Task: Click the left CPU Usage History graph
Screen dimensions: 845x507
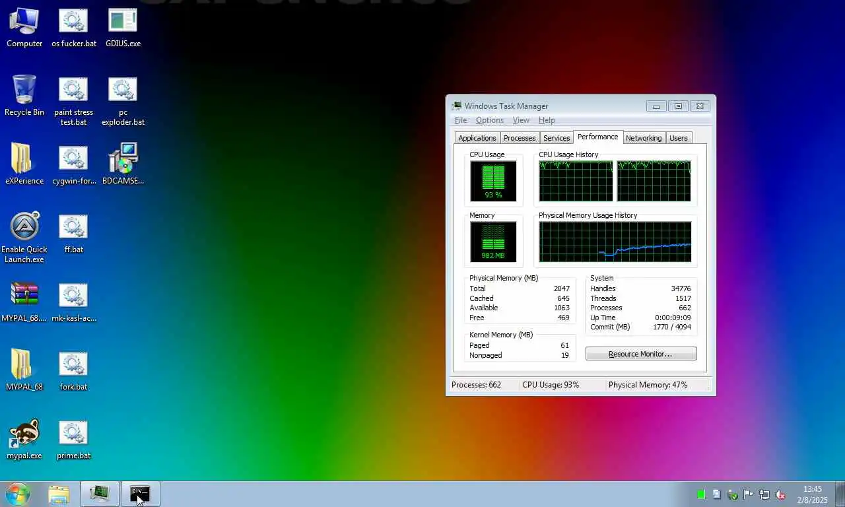Action: click(x=576, y=181)
